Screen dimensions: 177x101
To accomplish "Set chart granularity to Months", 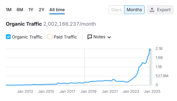I will coord(134,10).
